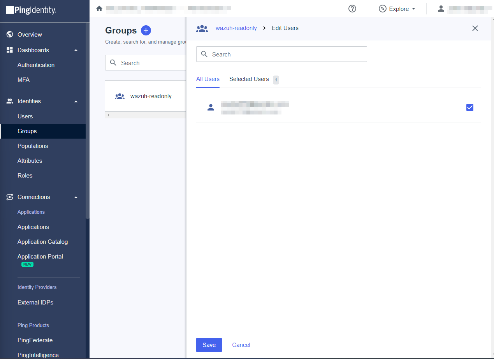494x359 pixels.
Task: Click the Ping Products section label
Action: [x=33, y=326]
